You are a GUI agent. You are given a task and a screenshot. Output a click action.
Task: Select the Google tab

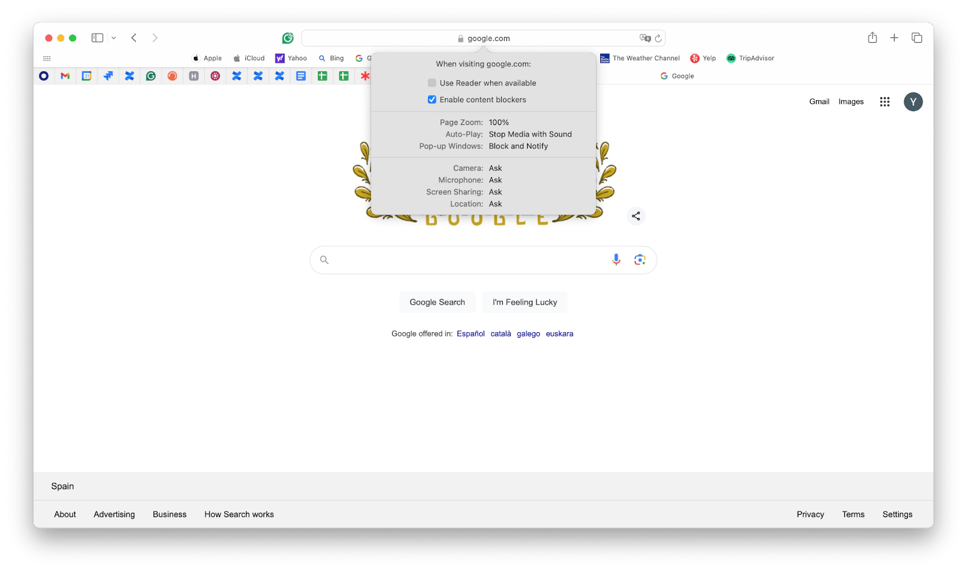pyautogui.click(x=677, y=76)
